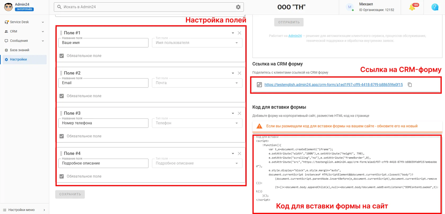Toggle Обязательное поле checkbox for Поле #4
Screen dimensions: 445x214
coord(62,176)
